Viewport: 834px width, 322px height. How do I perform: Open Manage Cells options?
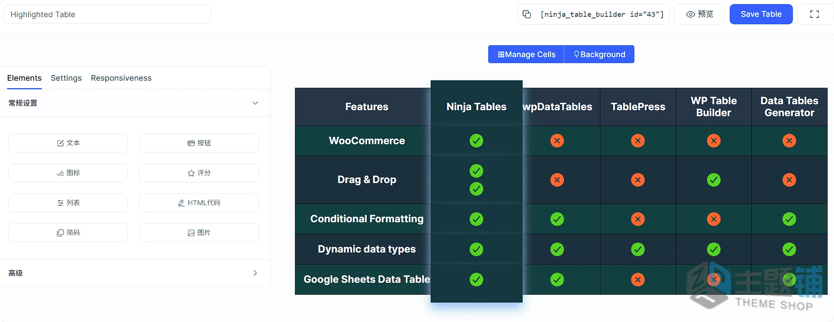pos(526,54)
